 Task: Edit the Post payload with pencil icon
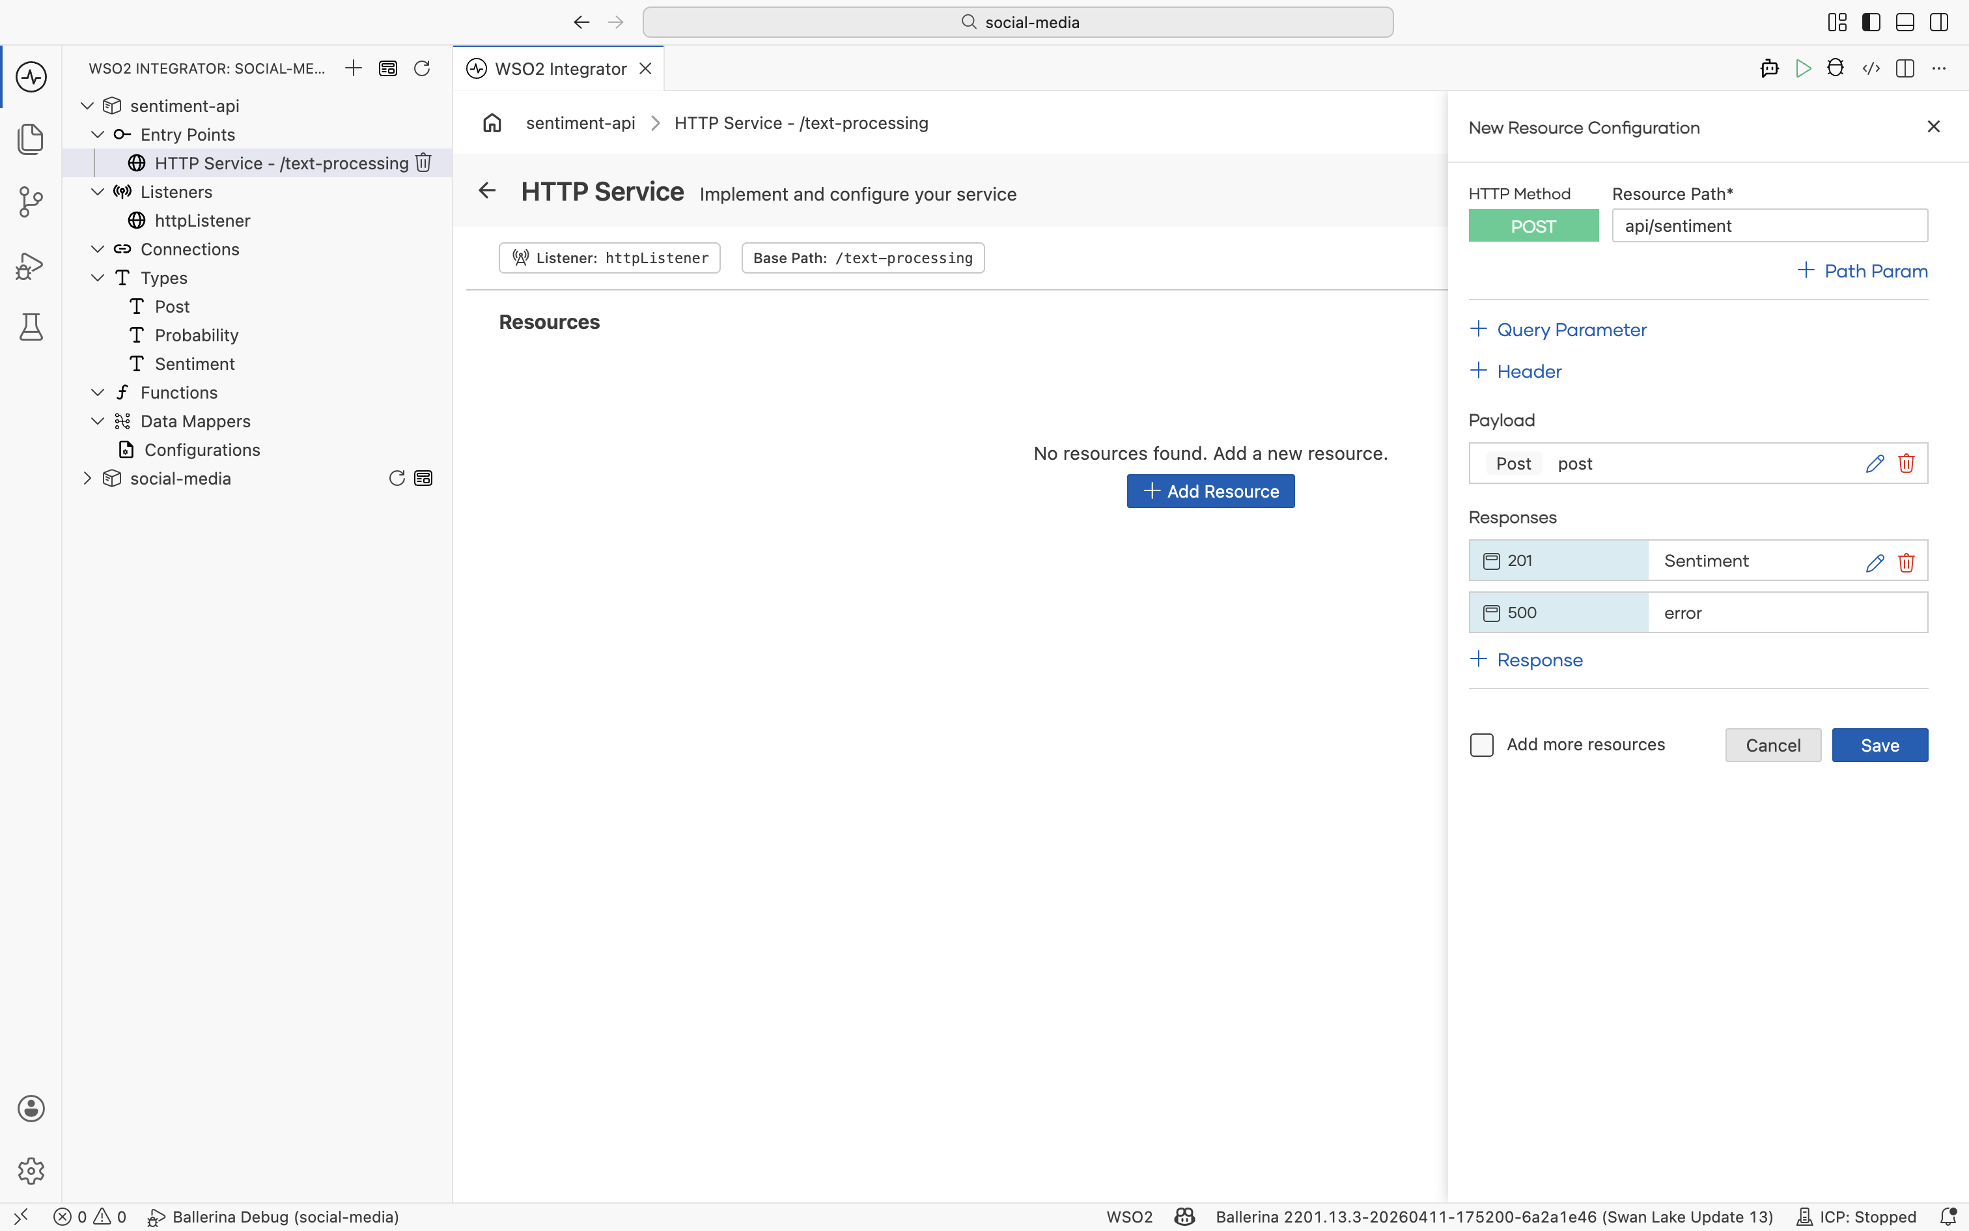click(1875, 464)
